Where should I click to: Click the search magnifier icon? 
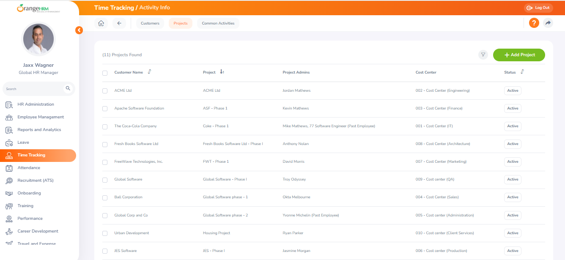[68, 88]
